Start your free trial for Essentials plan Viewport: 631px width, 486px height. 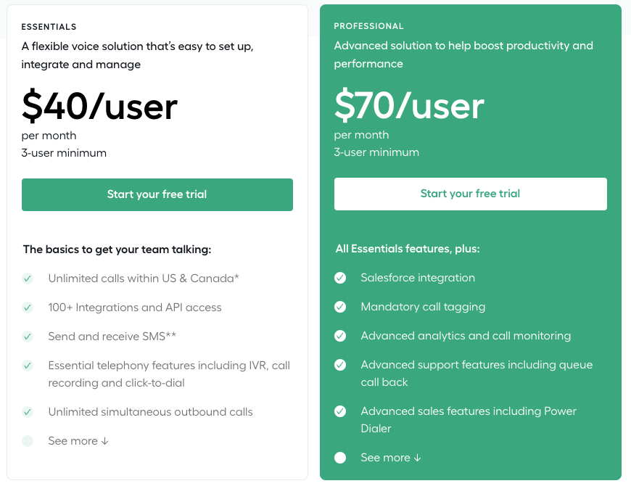[x=157, y=194]
